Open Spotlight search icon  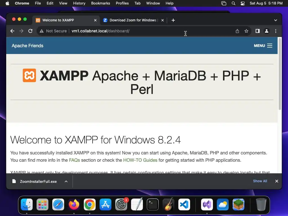click(x=233, y=3)
